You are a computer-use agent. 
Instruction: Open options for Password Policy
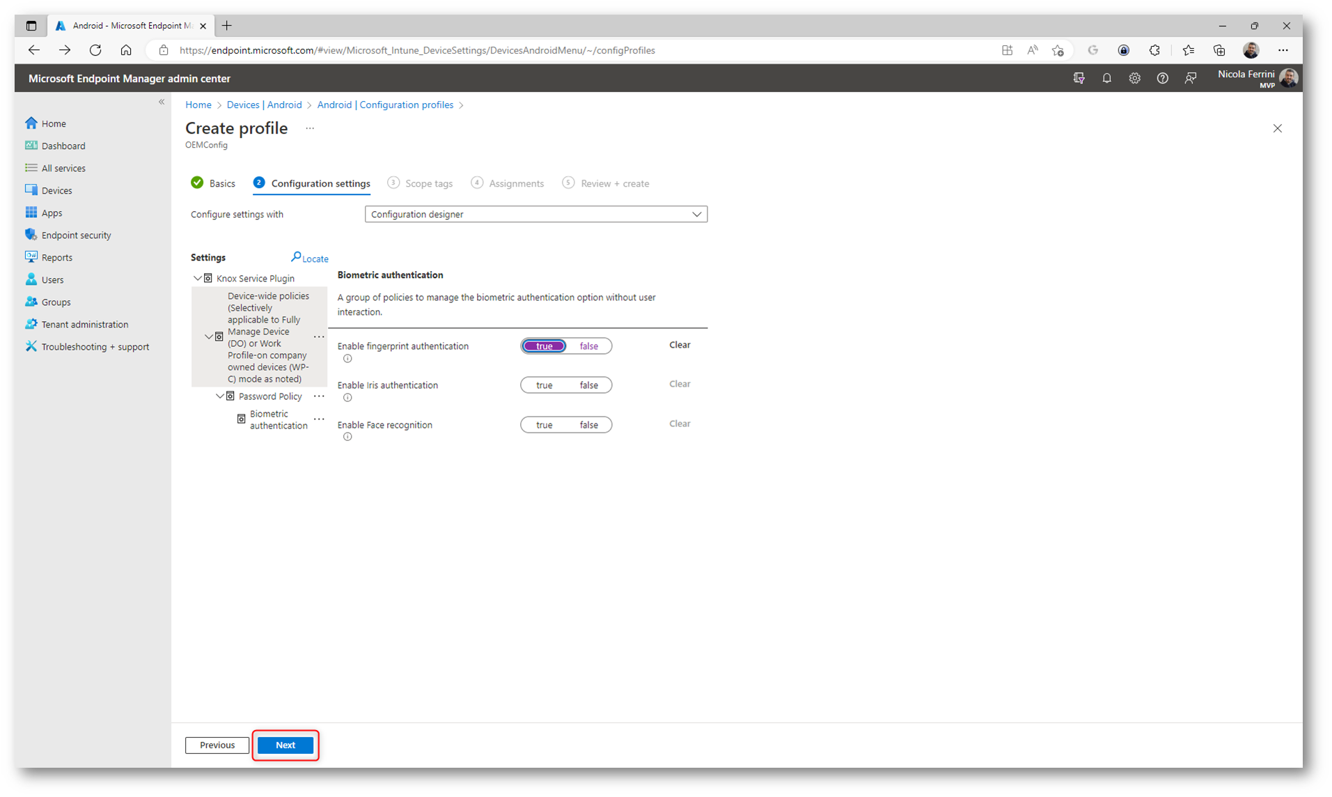click(x=319, y=396)
